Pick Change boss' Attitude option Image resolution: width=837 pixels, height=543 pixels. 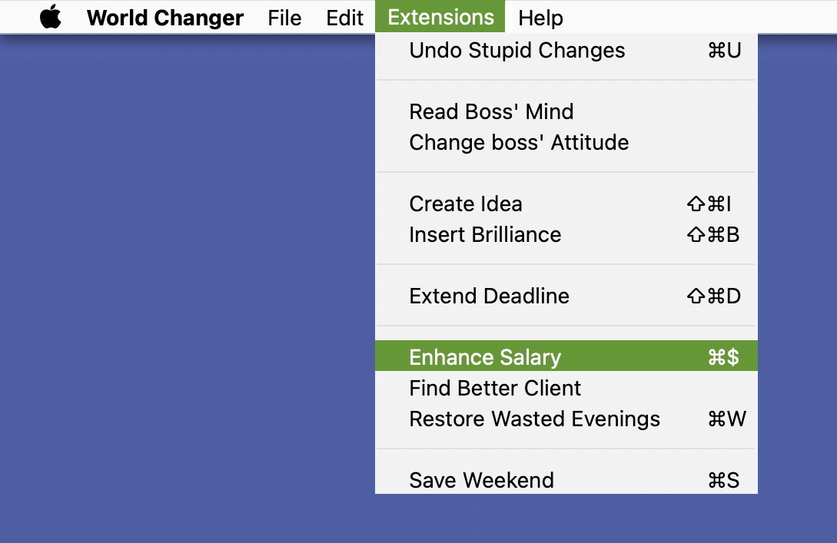click(519, 143)
